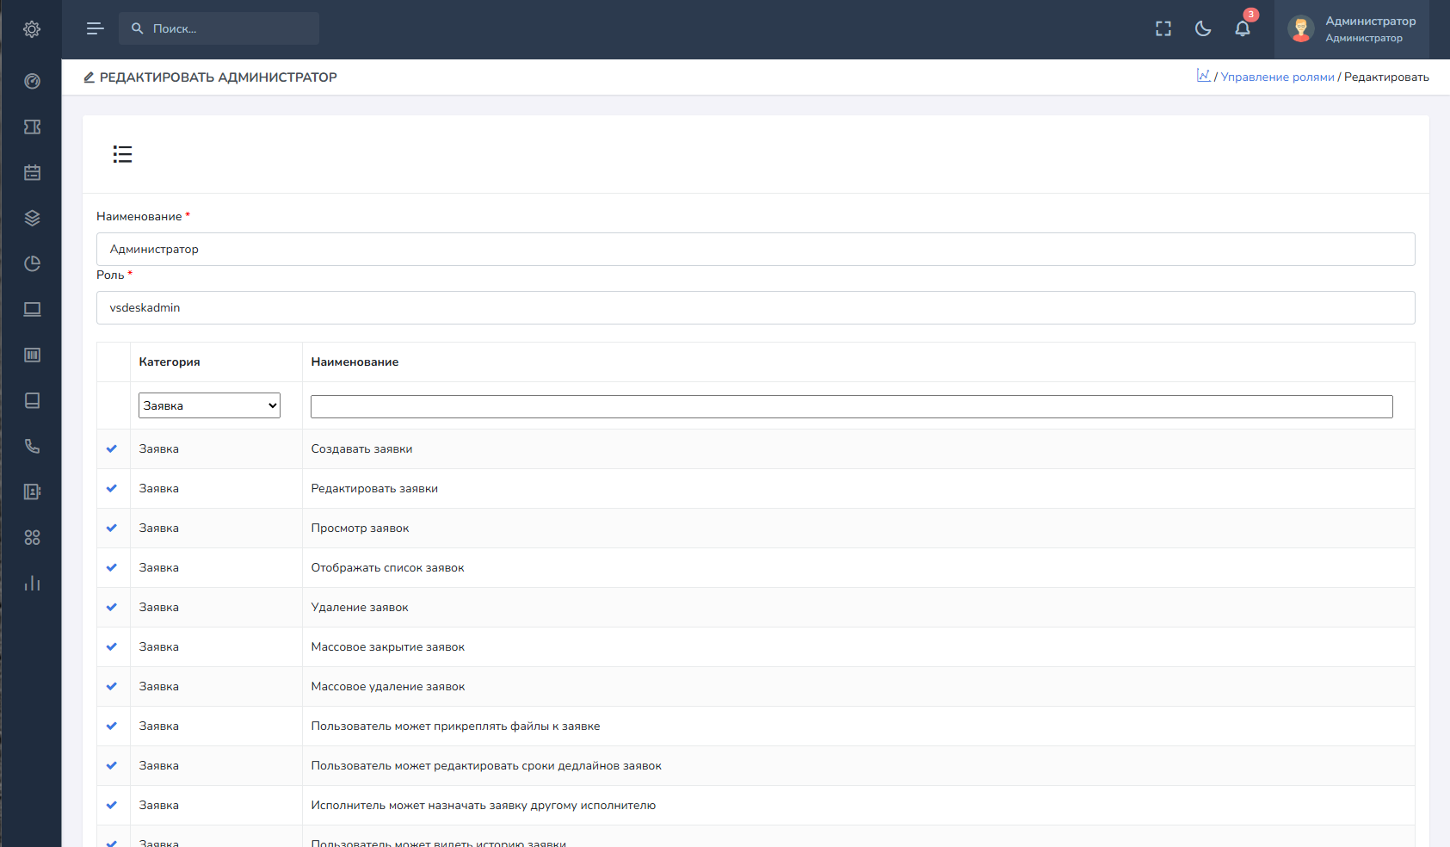Open the tickets icon in sidebar
1450x847 pixels.
(32, 127)
